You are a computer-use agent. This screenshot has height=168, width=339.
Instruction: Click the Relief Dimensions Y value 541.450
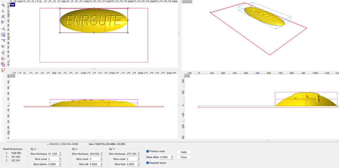point(16,157)
